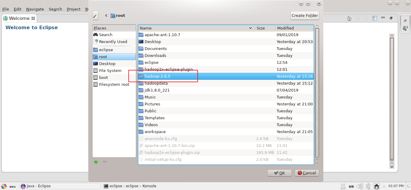Sort files by the Modified column
The image size is (411, 190).
pos(294,28)
